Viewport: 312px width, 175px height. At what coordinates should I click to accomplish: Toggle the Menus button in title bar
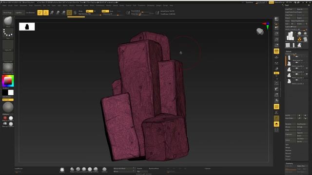(x=272, y=2)
